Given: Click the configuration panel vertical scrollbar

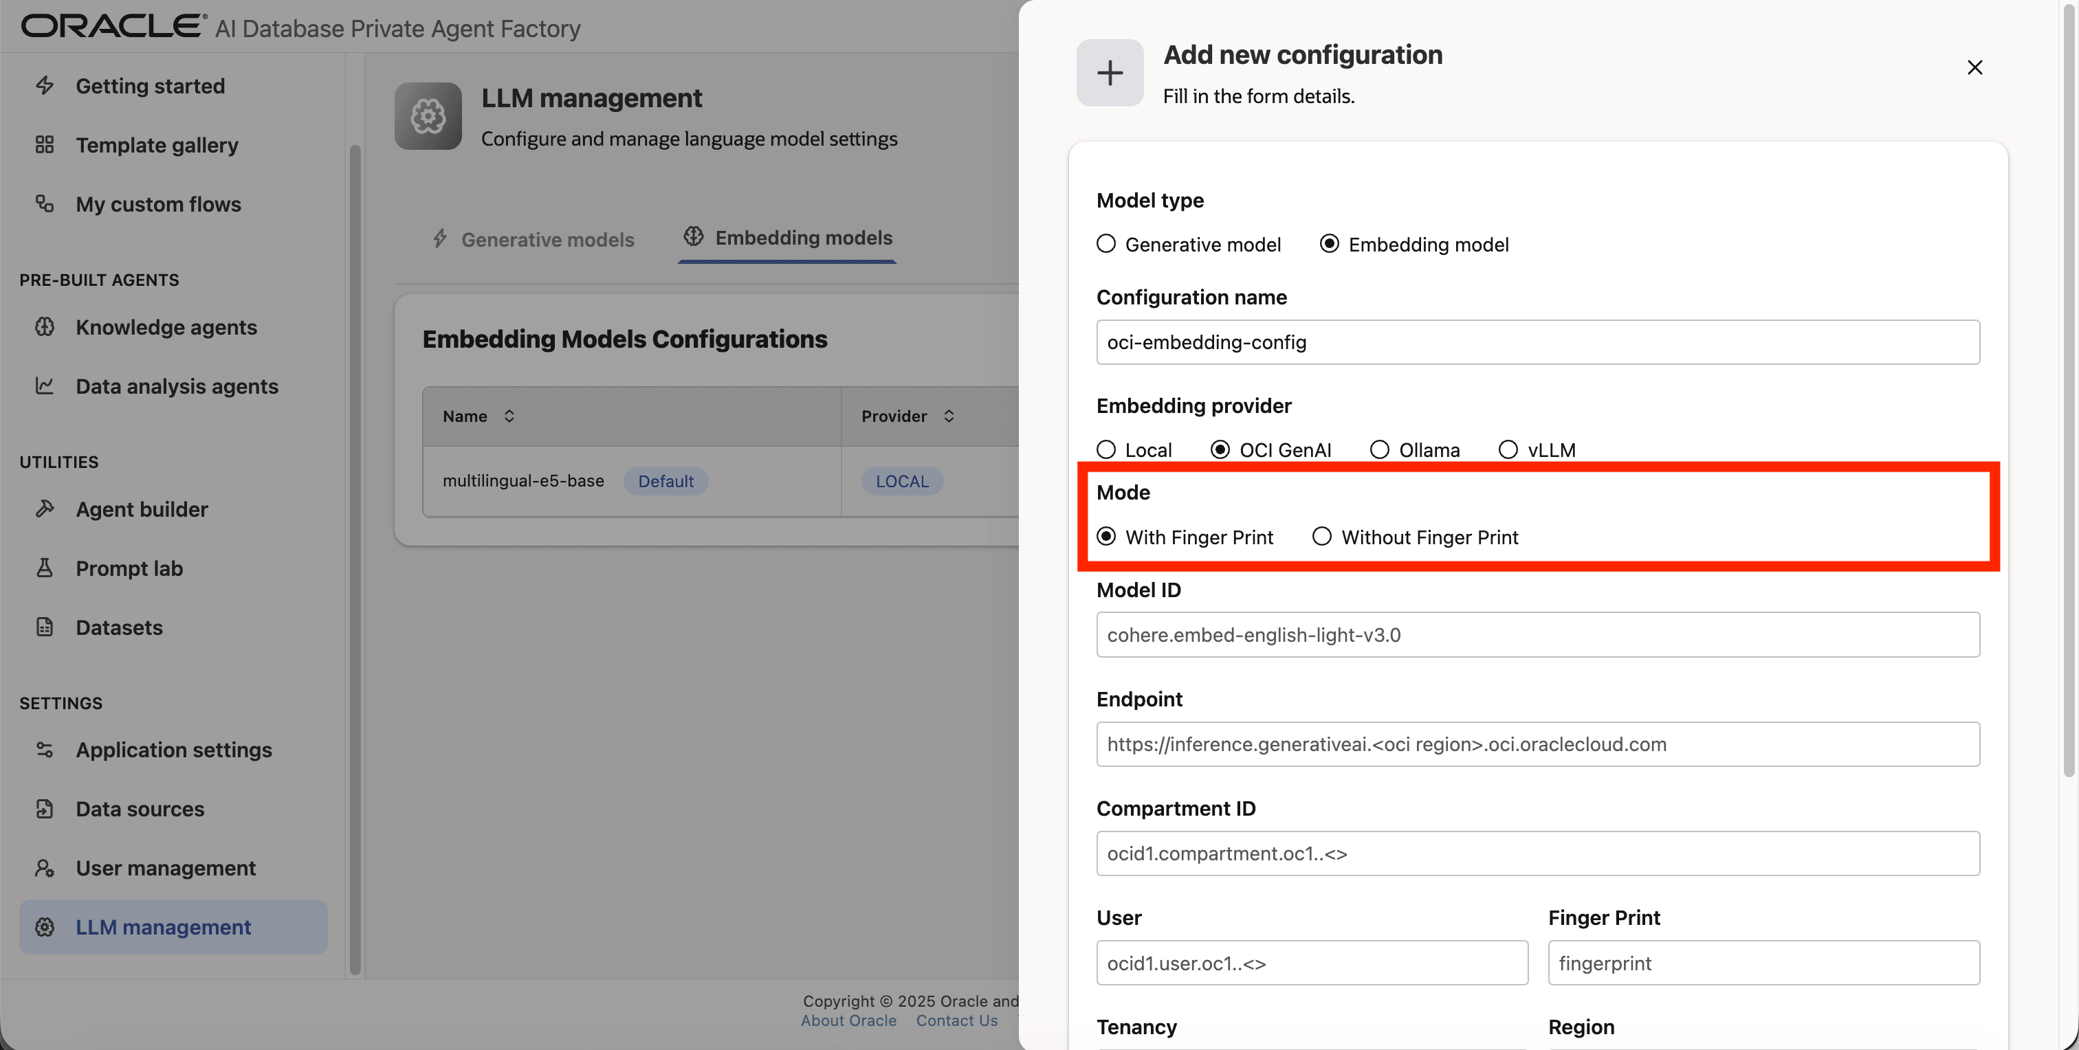Looking at the screenshot, I should pos(2068,387).
